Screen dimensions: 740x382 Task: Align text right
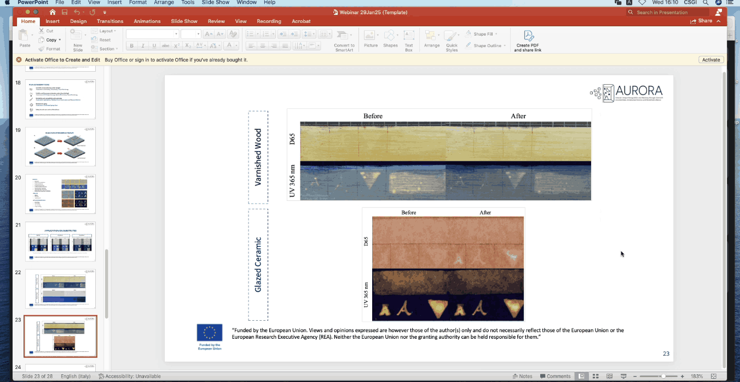(274, 46)
